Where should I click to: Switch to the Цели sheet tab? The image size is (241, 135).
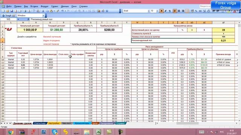[x=95, y=123]
